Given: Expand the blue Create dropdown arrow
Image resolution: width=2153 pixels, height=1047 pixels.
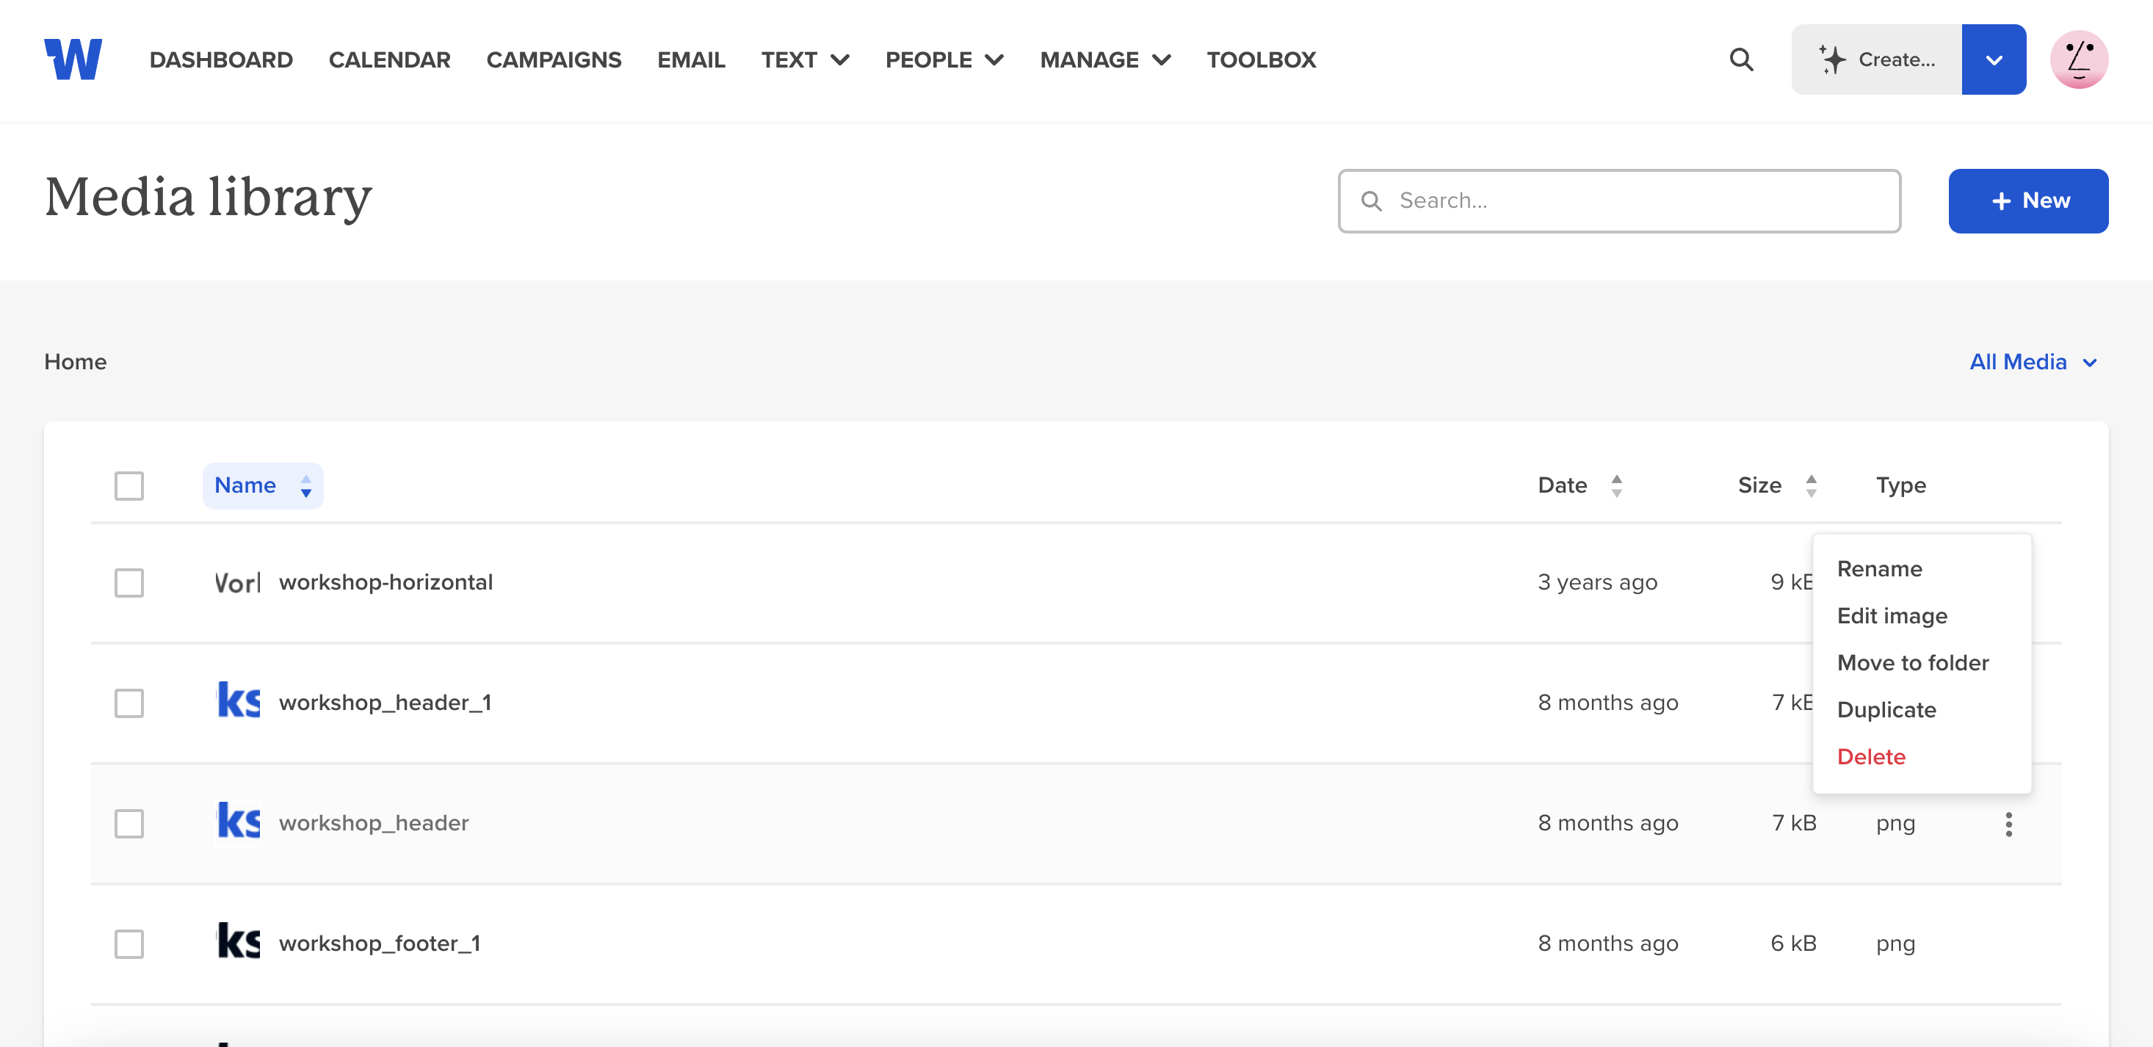Looking at the screenshot, I should tap(1994, 59).
